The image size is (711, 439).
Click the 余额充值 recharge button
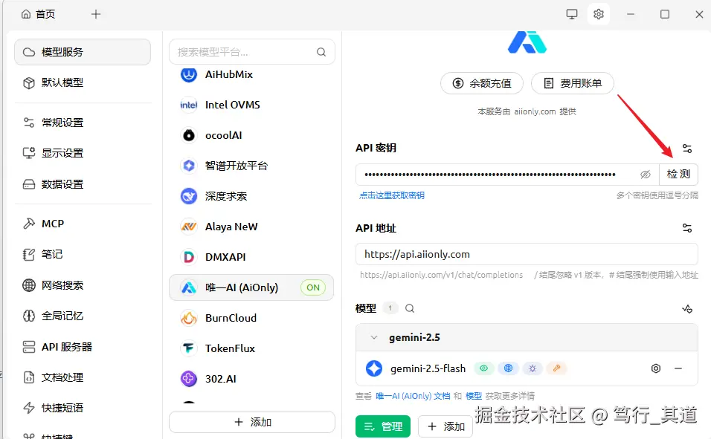481,83
